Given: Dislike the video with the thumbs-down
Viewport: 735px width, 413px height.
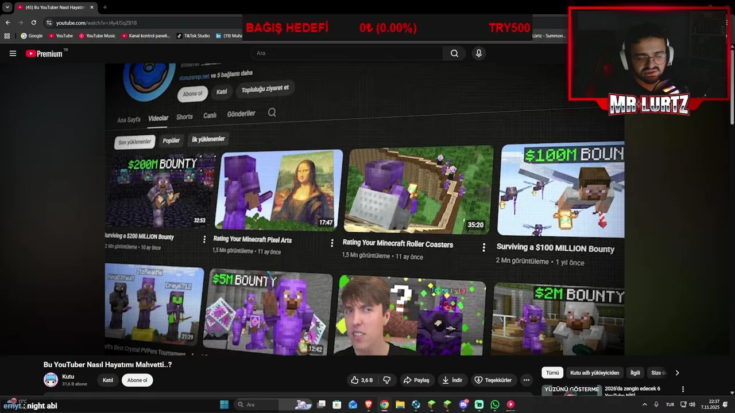Looking at the screenshot, I should click(387, 380).
